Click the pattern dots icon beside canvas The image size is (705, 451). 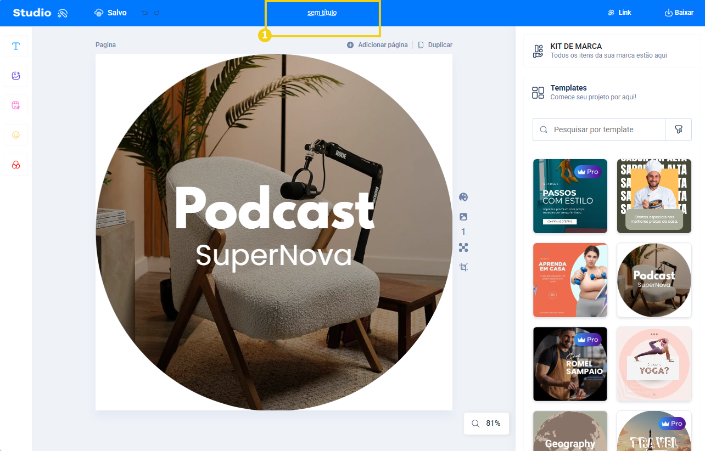click(463, 247)
